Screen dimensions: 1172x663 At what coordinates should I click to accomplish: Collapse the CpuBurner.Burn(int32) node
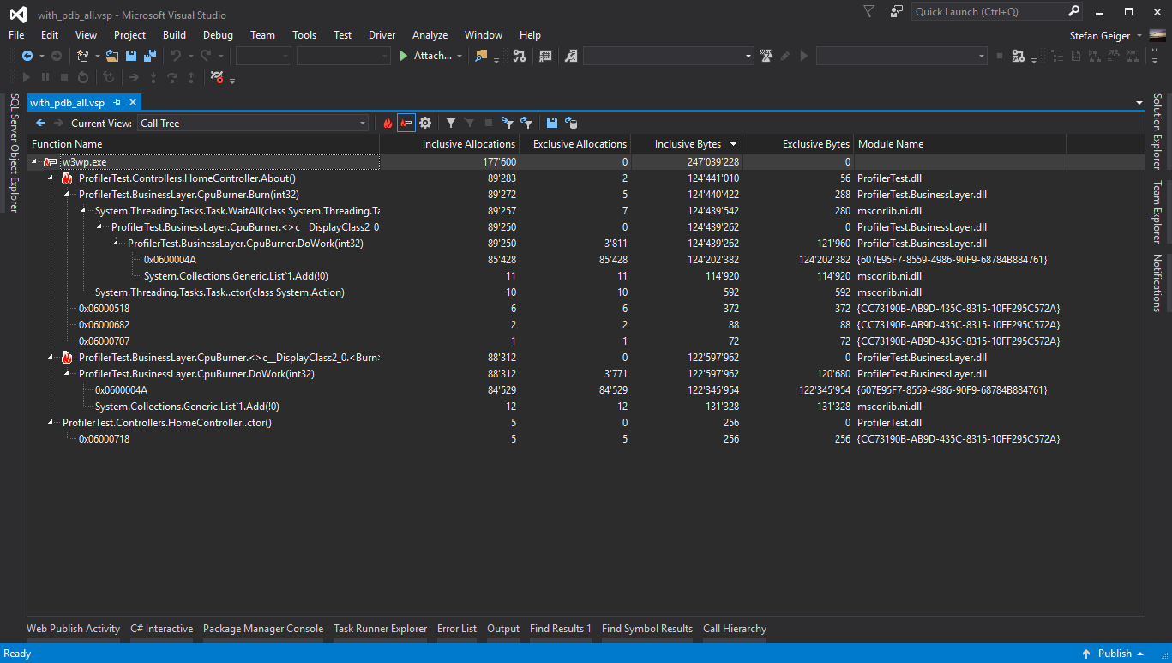point(67,194)
